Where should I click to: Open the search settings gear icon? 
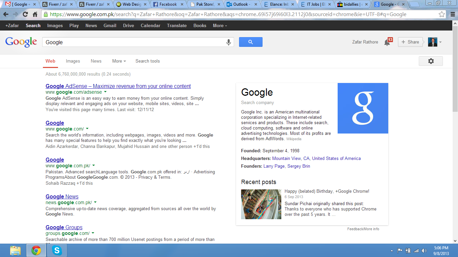[431, 61]
